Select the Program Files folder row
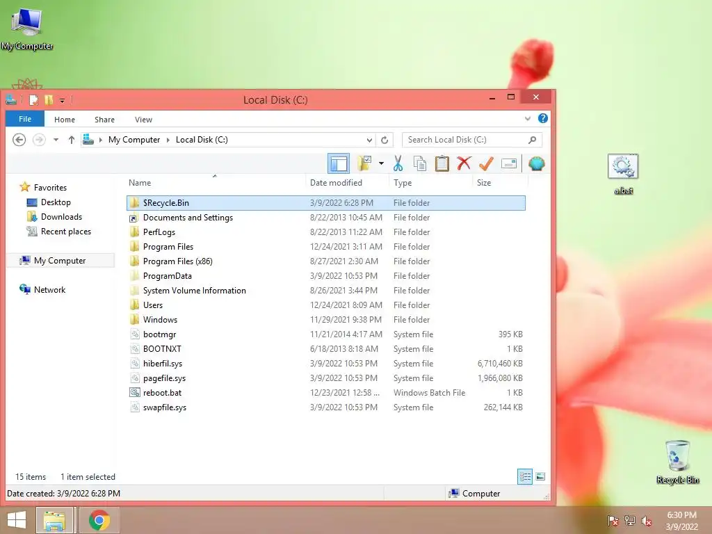712x534 pixels. [x=325, y=247]
